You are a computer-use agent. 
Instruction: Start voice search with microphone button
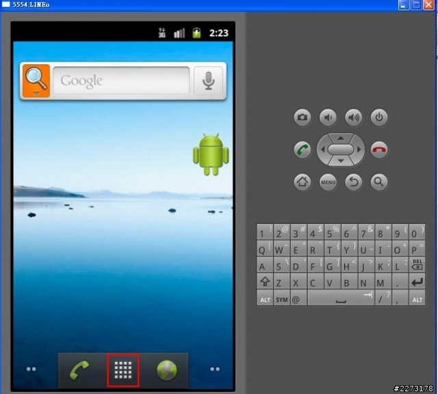point(208,81)
